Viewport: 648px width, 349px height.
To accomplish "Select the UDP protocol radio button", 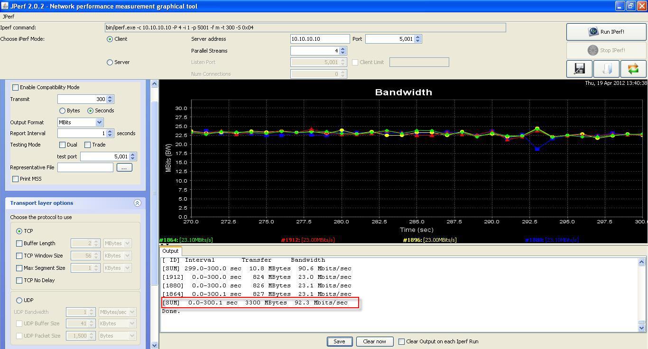I will (19, 300).
